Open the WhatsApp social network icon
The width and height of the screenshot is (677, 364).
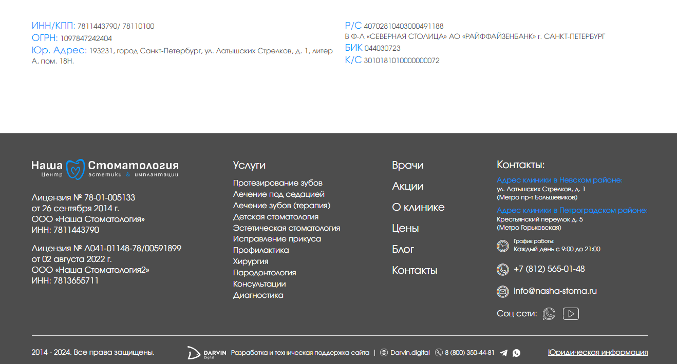tap(549, 314)
